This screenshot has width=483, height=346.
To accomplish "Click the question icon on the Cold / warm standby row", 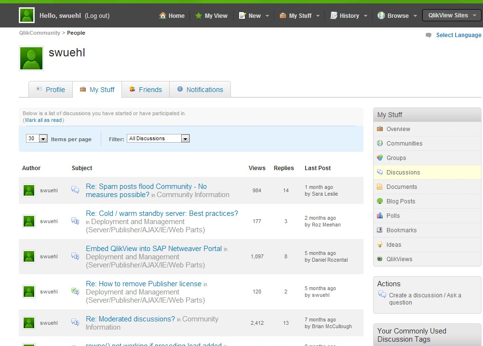I will 75,221.
